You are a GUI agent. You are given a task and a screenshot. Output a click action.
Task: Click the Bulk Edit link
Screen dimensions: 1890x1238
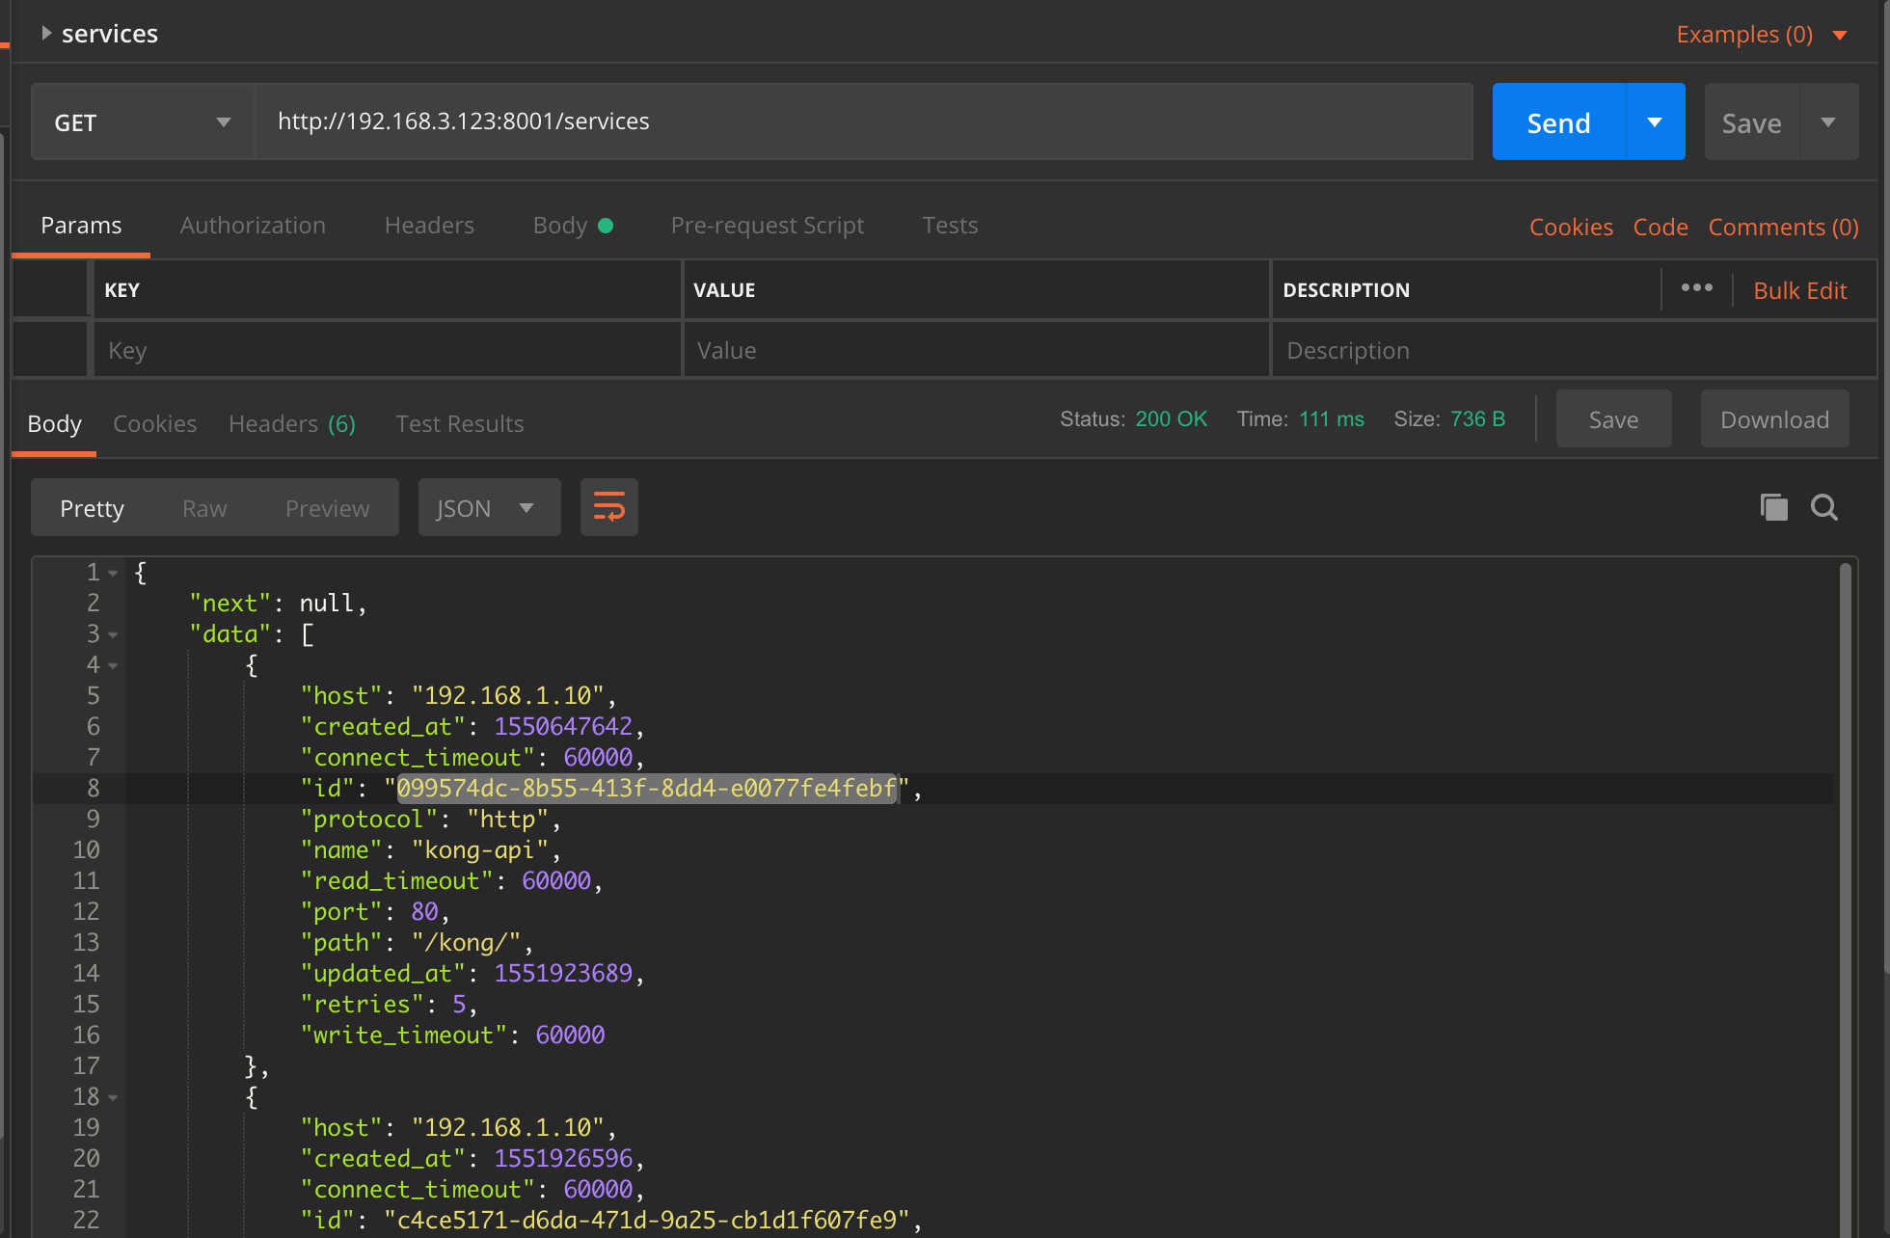1799,290
